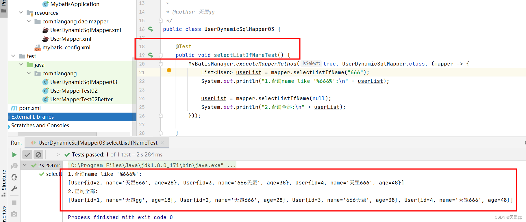526x222 pixels.
Task: Click the yellow lightbulb intention icon
Action: [x=169, y=71]
